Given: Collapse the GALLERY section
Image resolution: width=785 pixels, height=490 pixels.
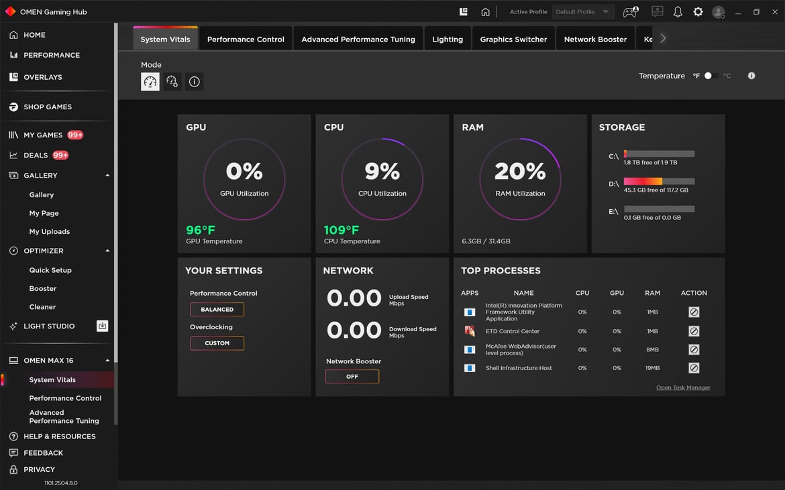Looking at the screenshot, I should coord(107,176).
